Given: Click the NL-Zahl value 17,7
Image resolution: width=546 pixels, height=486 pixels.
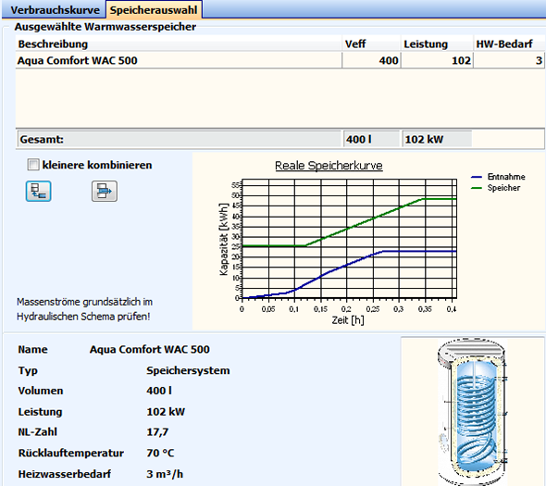Looking at the screenshot, I should (x=157, y=432).
